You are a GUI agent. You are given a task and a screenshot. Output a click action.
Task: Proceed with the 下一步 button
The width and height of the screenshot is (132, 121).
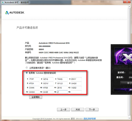[x=92, y=110]
